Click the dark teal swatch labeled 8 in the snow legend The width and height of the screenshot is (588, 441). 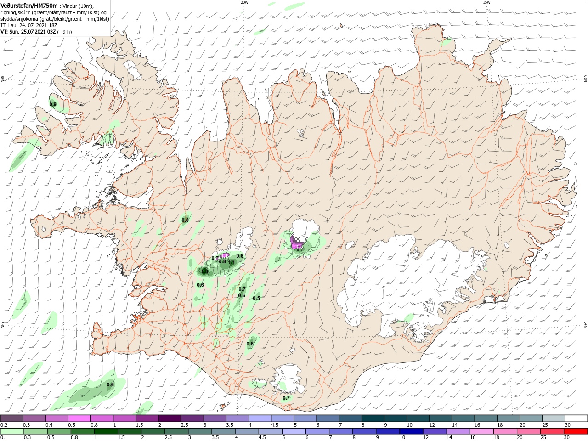(374, 418)
